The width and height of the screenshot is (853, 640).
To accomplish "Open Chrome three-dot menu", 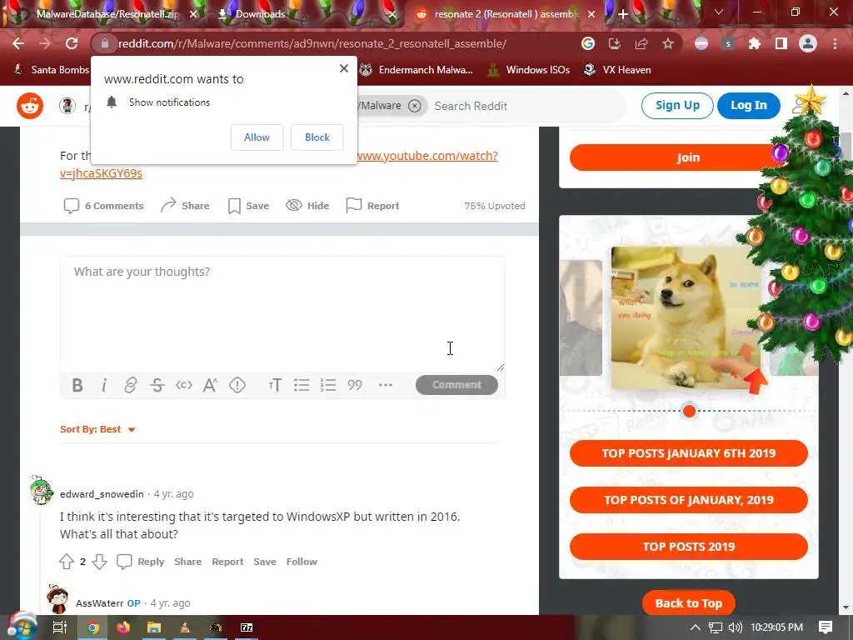I will pos(835,43).
